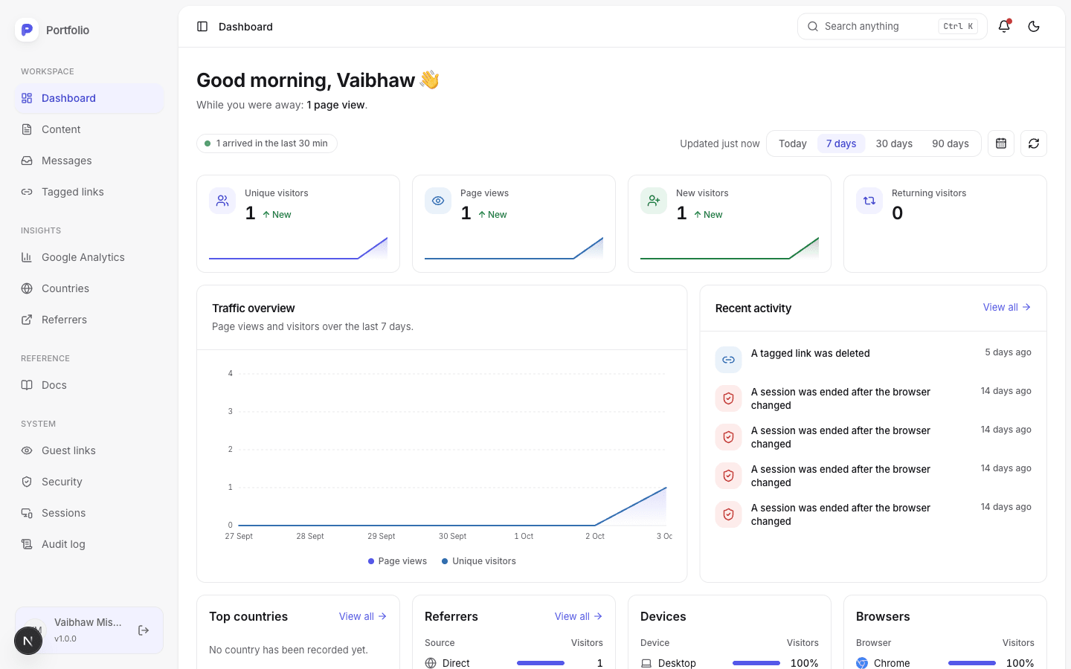Click '5 days ago' timestamp

1008,352
